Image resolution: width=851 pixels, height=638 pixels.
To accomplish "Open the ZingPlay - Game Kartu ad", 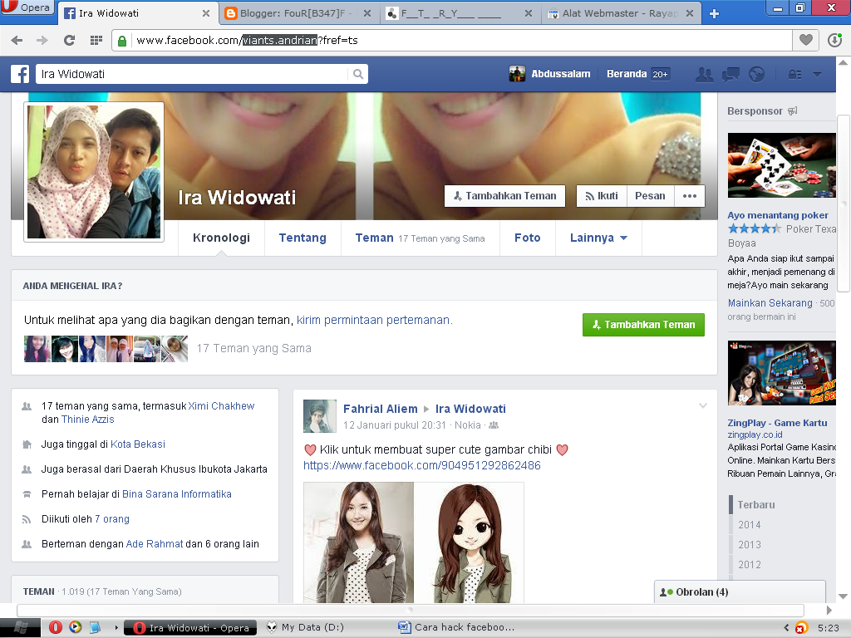I will tap(777, 423).
